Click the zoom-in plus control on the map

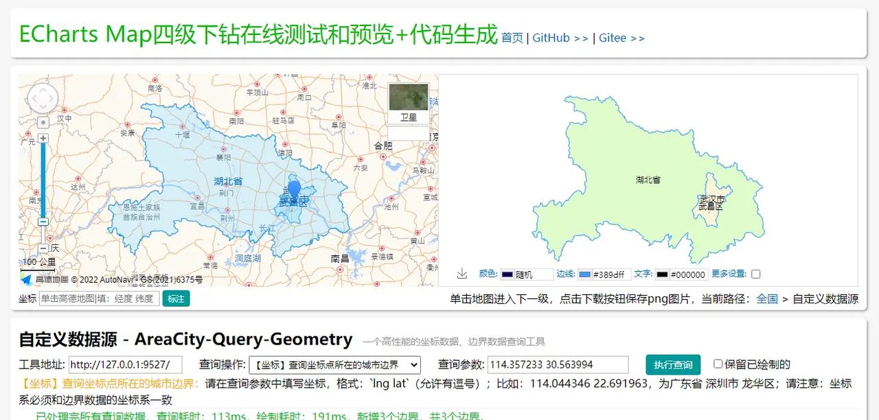pyautogui.click(x=43, y=137)
